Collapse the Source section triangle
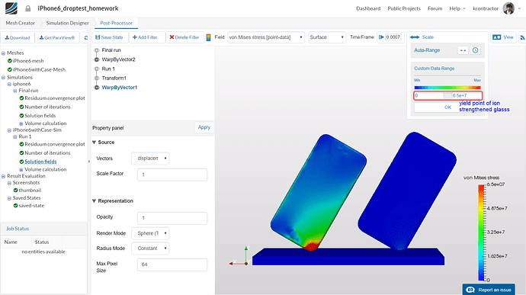 [x=95, y=143]
